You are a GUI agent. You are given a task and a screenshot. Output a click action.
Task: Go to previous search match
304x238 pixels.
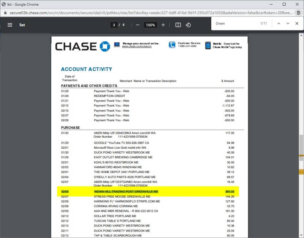(x=279, y=24)
